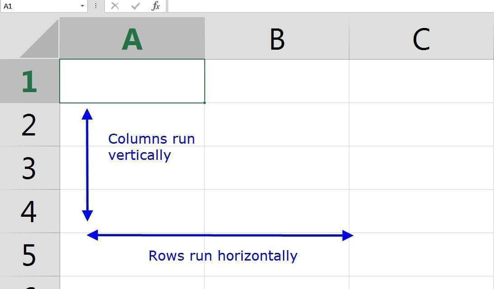Select cell C3
This screenshot has width=494, height=289.
[x=421, y=168]
